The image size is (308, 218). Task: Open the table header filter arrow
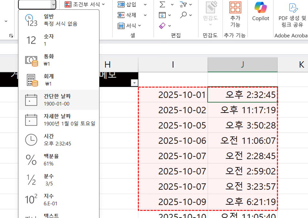pyautogui.click(x=134, y=82)
